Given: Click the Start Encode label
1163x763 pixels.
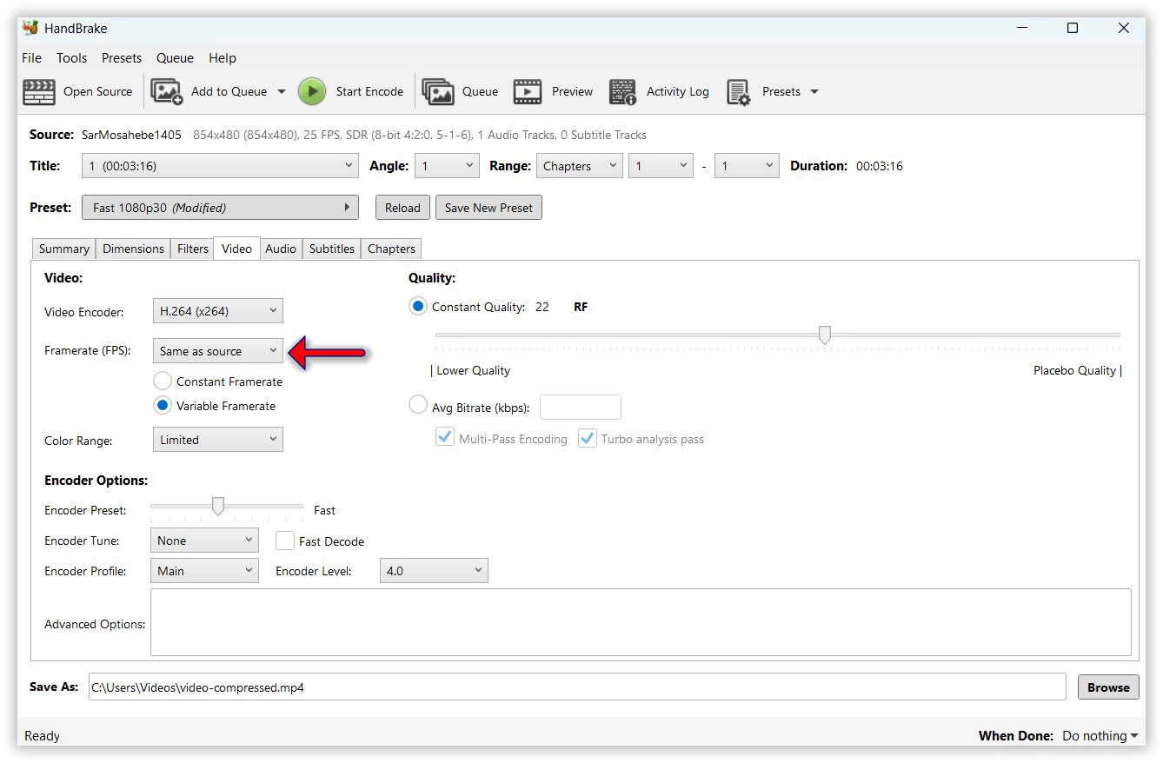Looking at the screenshot, I should (369, 91).
